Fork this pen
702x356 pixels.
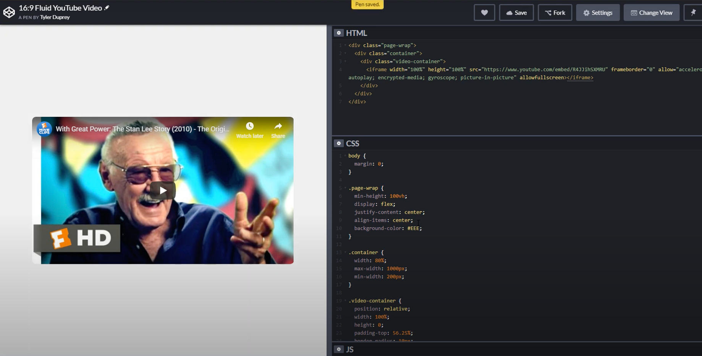pos(555,13)
